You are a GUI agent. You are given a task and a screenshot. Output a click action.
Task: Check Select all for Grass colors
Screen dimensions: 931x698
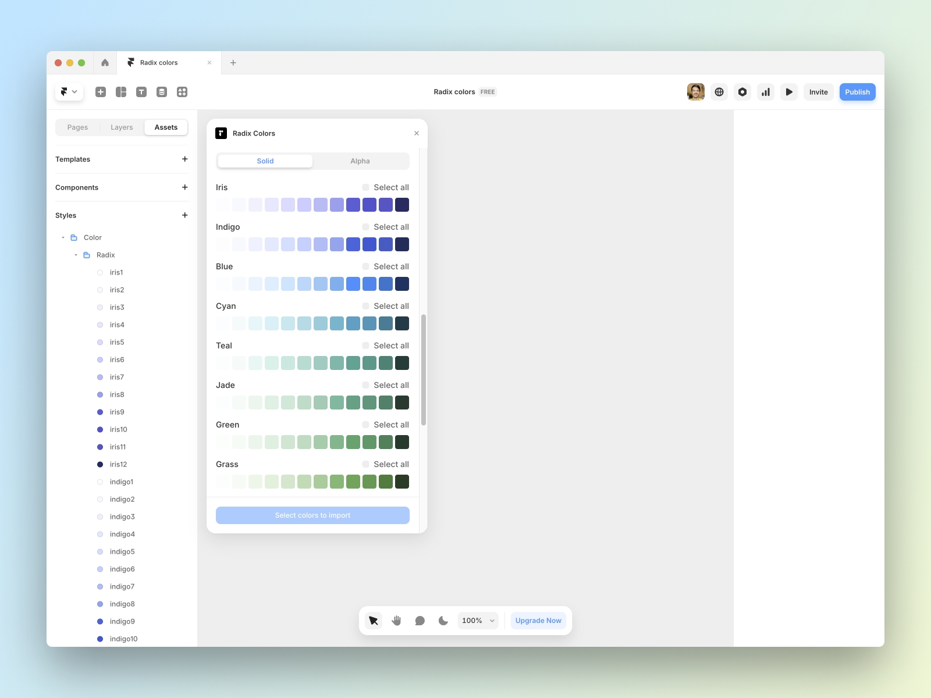coord(365,464)
